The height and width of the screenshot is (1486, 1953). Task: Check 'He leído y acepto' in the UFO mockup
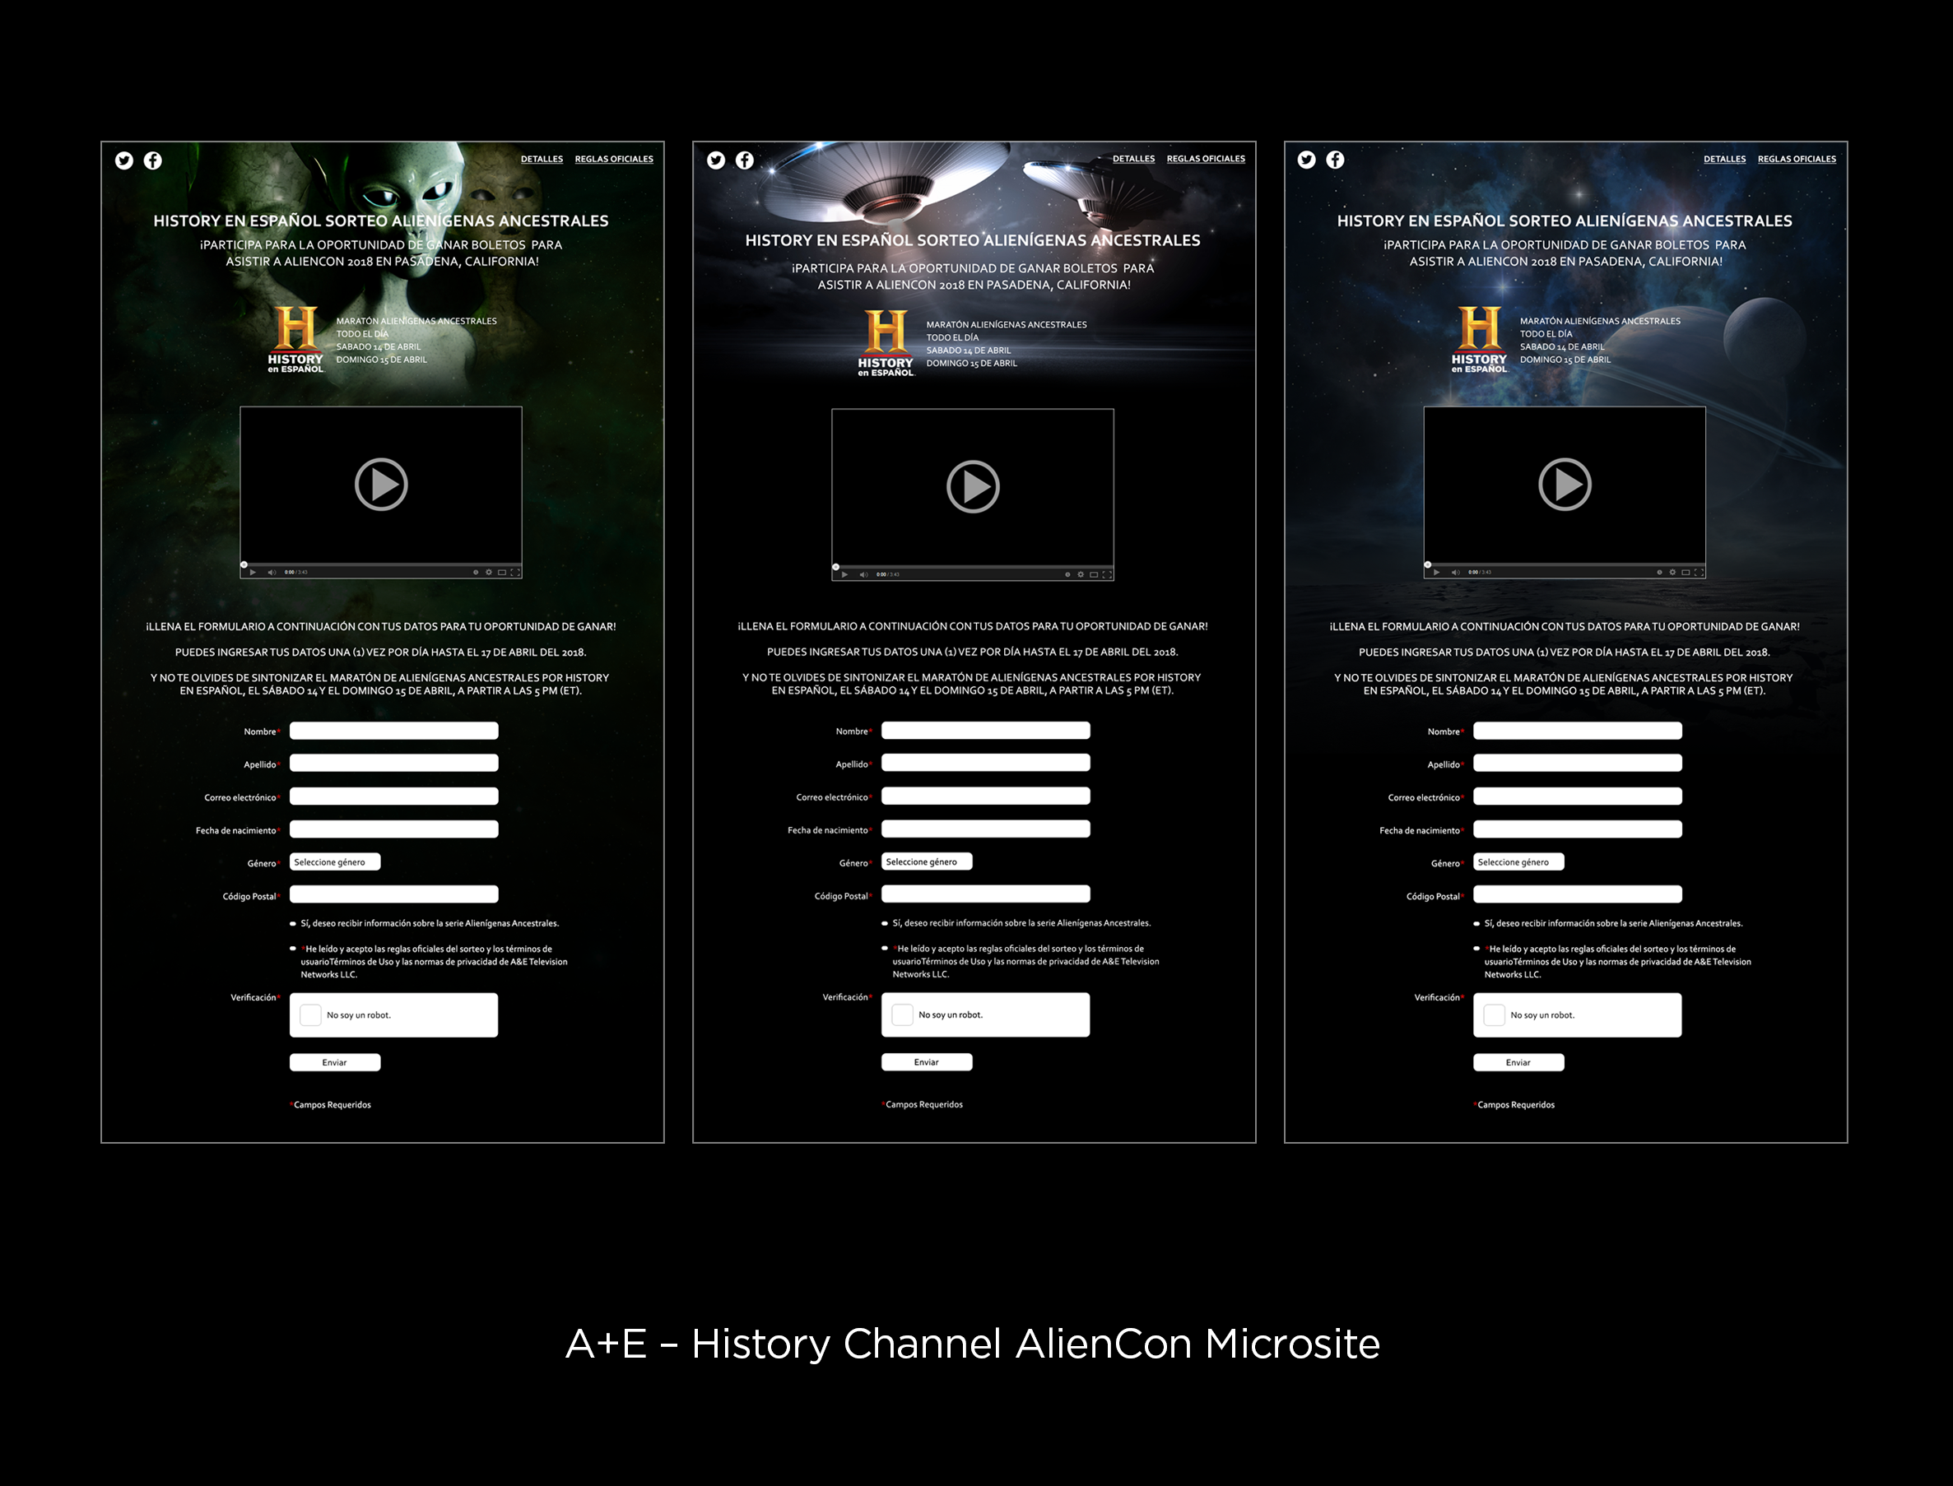(885, 948)
